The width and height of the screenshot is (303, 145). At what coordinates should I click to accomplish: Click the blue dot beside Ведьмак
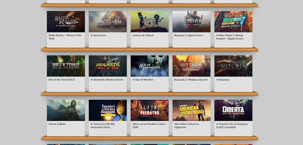(x=217, y=80)
